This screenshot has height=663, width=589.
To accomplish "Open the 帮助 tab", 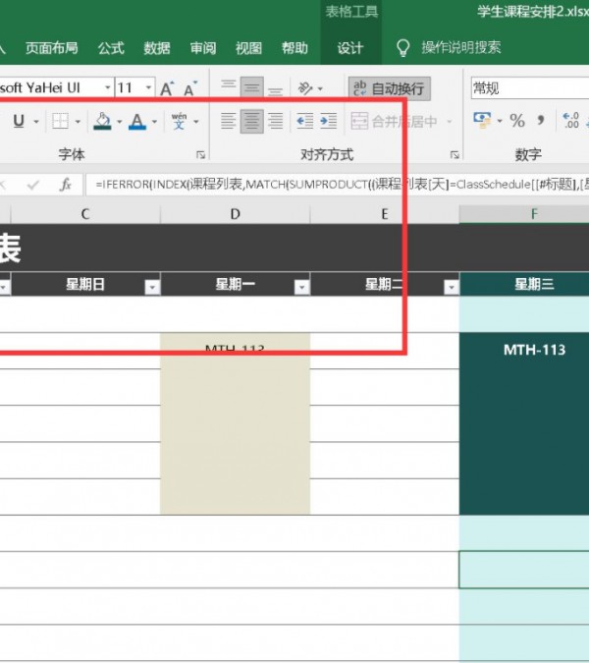I will tap(294, 48).
